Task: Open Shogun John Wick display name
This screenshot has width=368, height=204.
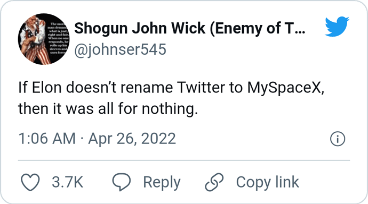Action: point(190,28)
